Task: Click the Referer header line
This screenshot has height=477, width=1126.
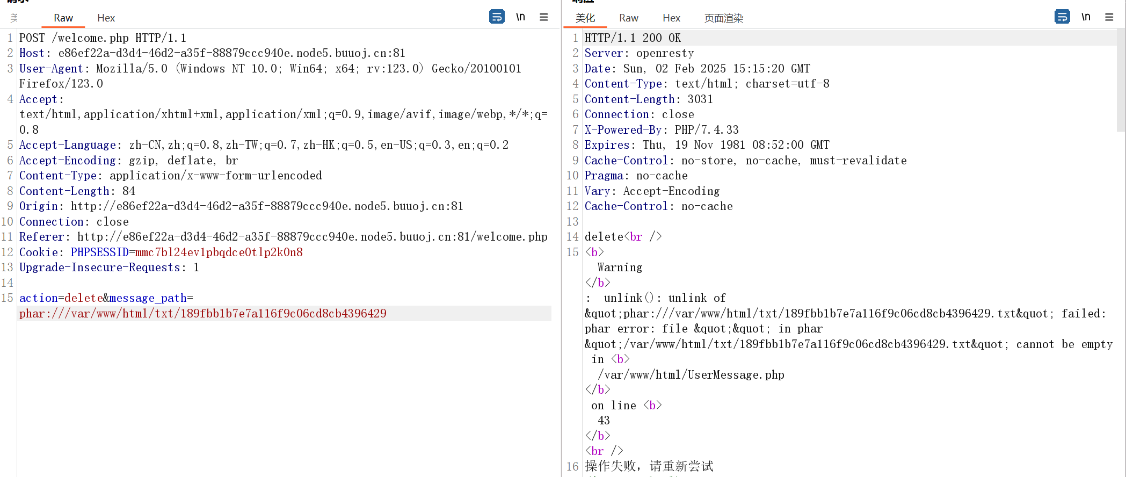Action: click(x=284, y=237)
